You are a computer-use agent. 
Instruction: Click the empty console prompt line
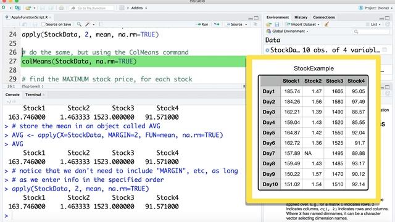131,216
